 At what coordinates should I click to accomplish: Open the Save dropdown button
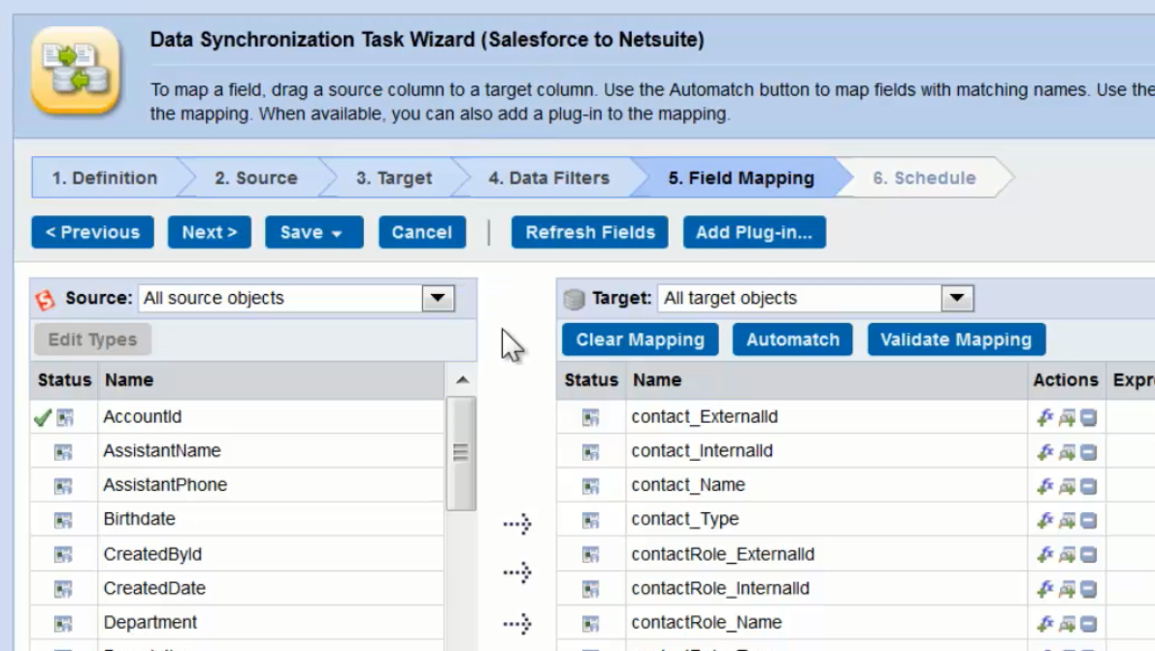[x=313, y=232]
